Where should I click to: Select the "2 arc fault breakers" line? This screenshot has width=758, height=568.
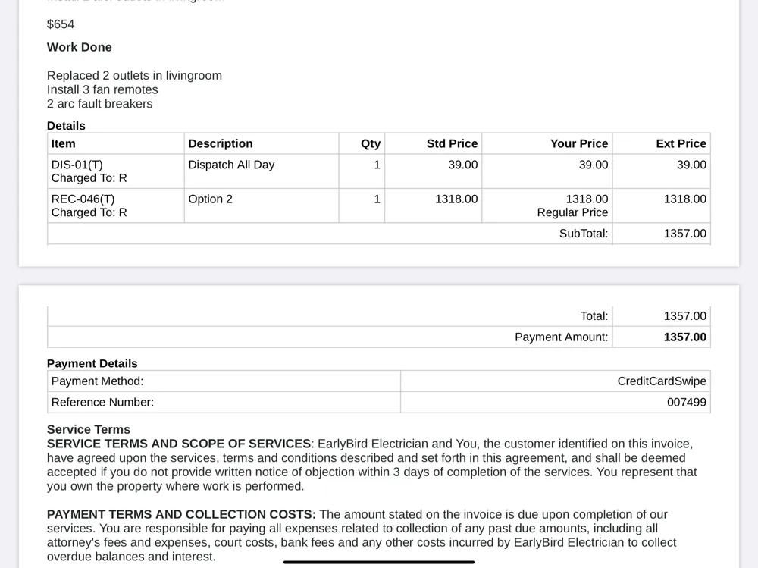(99, 104)
